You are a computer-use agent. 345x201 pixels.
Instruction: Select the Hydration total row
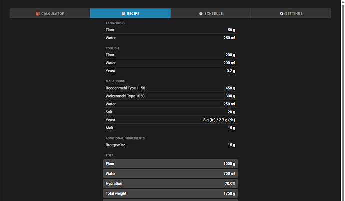point(170,183)
